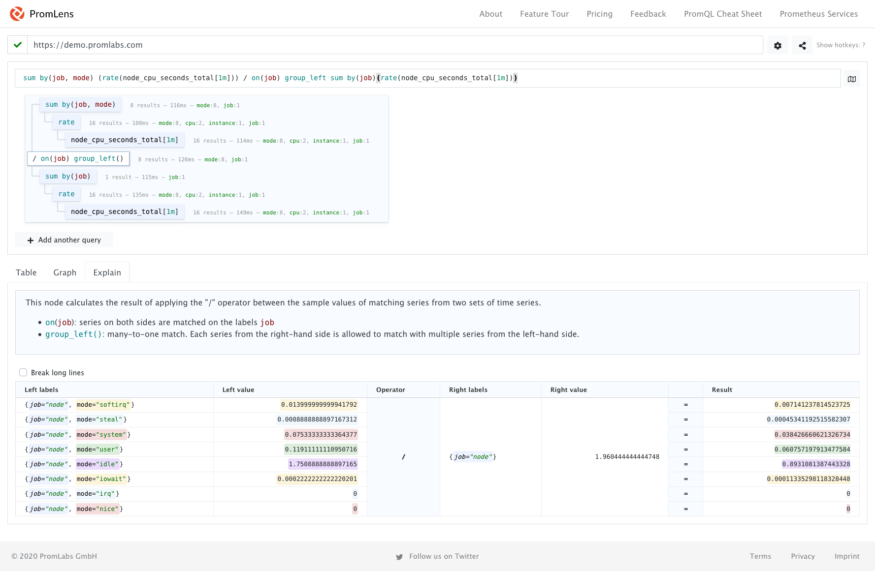The height and width of the screenshot is (571, 875).
Task: Open Prometheus Services page
Action: pos(819,14)
